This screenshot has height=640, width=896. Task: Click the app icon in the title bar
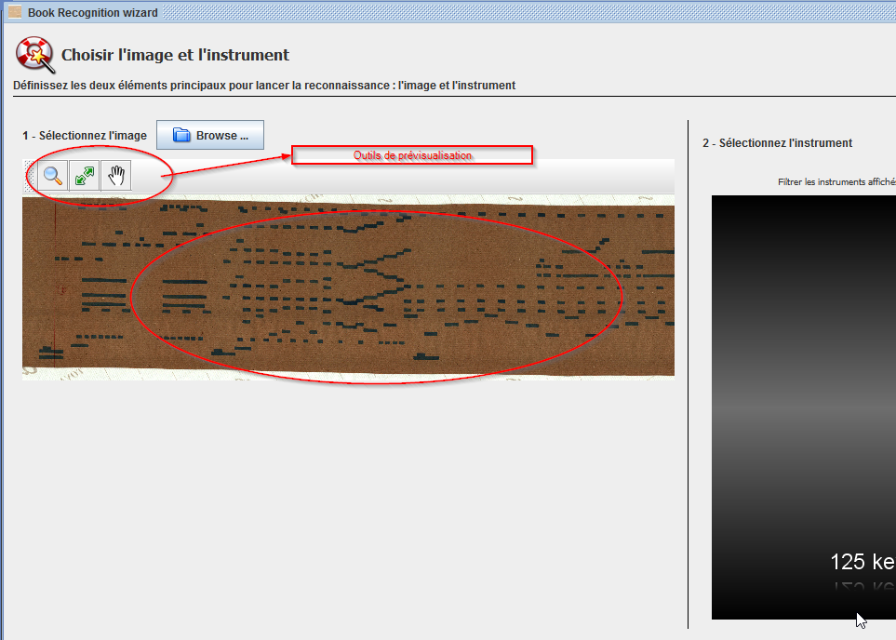(15, 13)
